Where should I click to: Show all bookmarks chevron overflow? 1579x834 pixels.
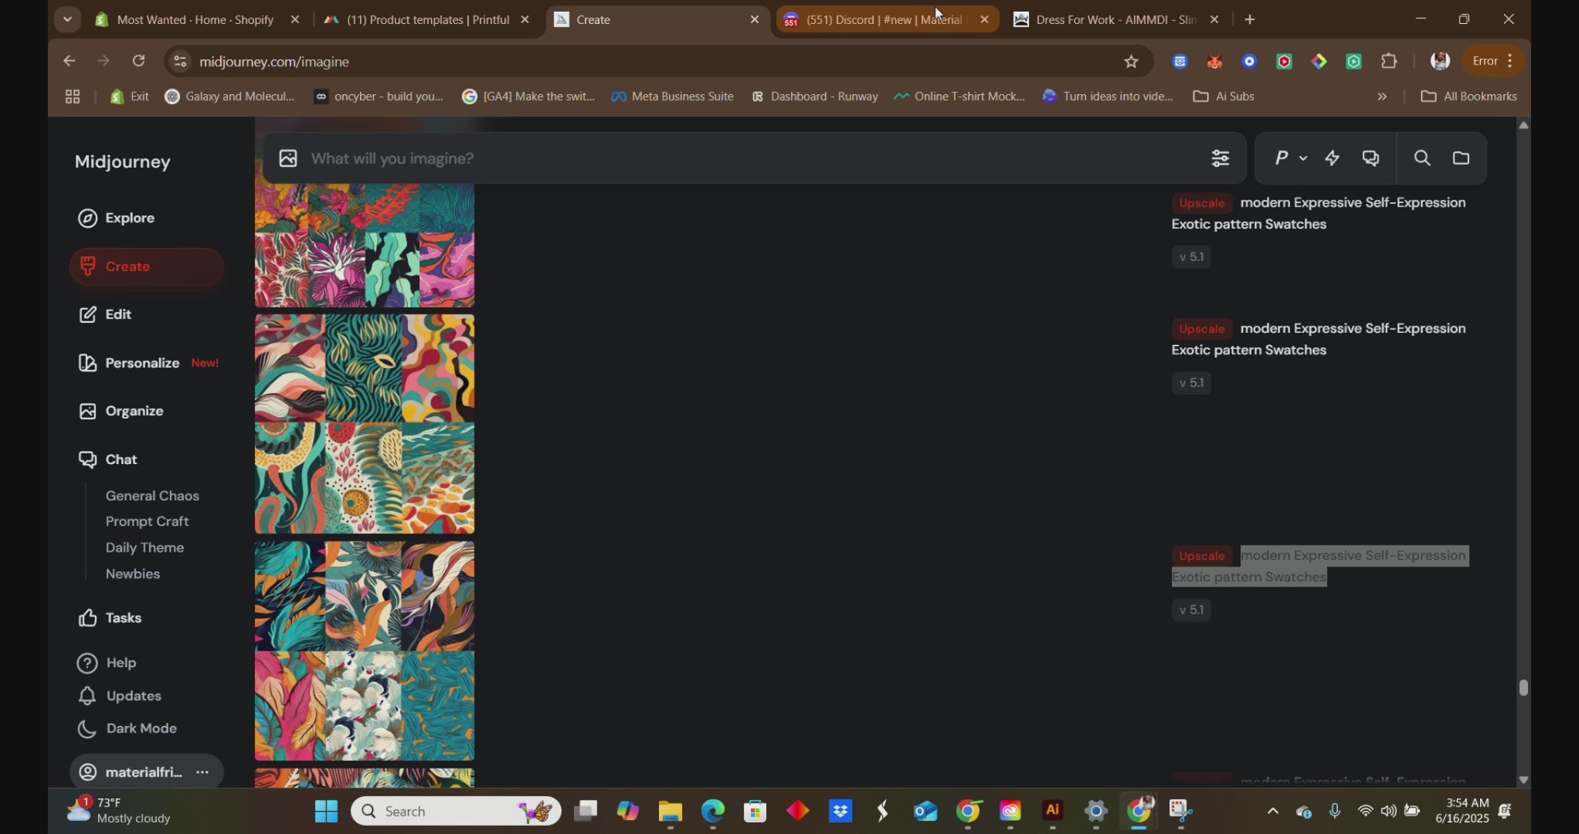[x=1382, y=97]
